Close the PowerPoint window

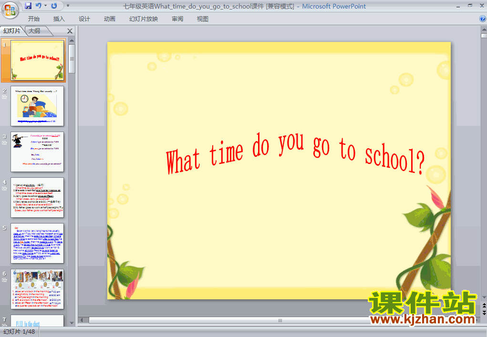pos(482,6)
